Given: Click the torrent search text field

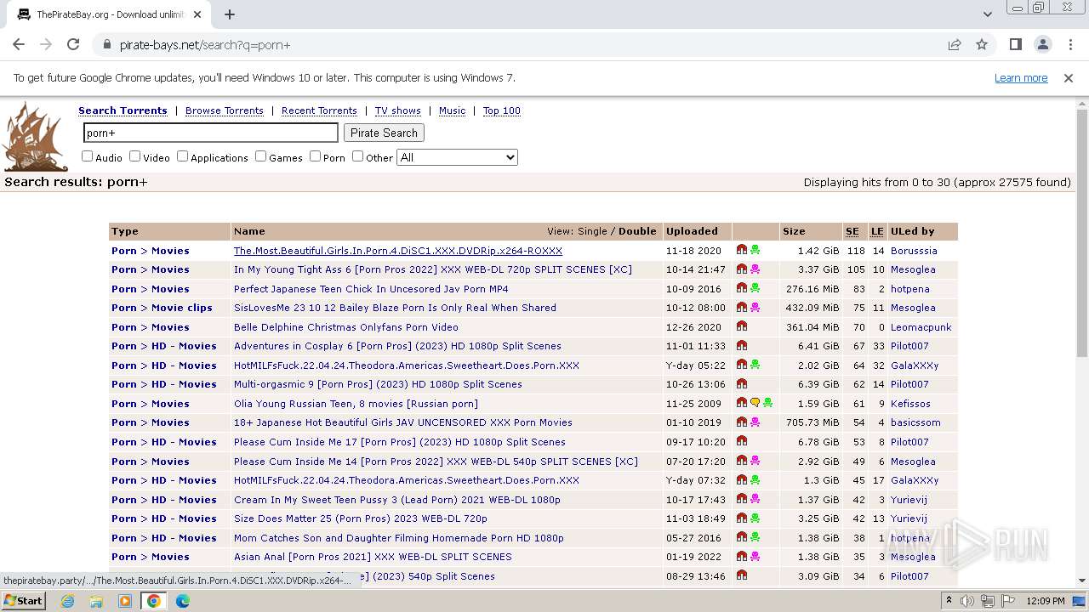Looking at the screenshot, I should [x=211, y=133].
